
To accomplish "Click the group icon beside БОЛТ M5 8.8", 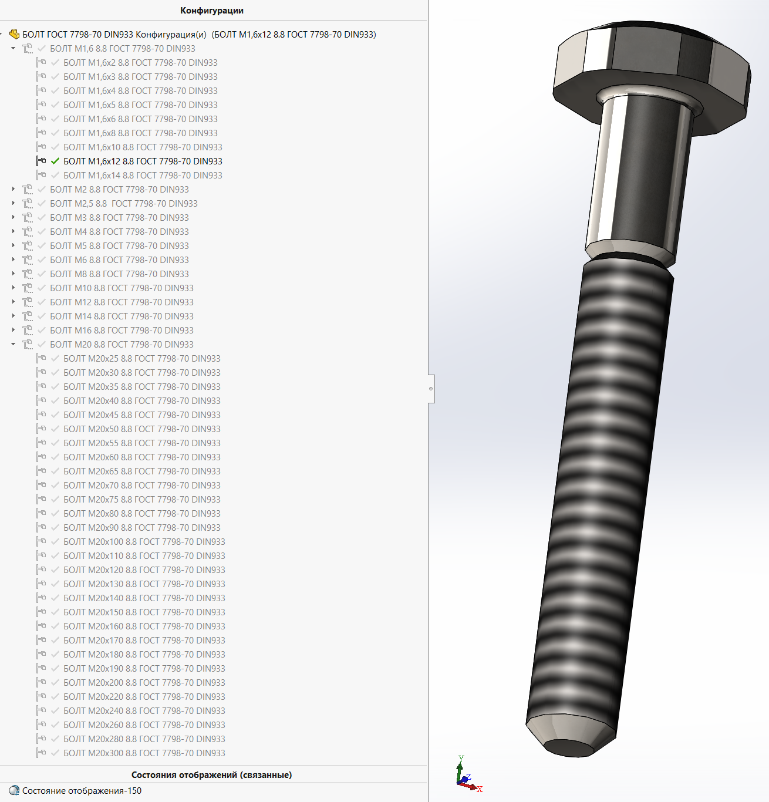I will tap(28, 245).
